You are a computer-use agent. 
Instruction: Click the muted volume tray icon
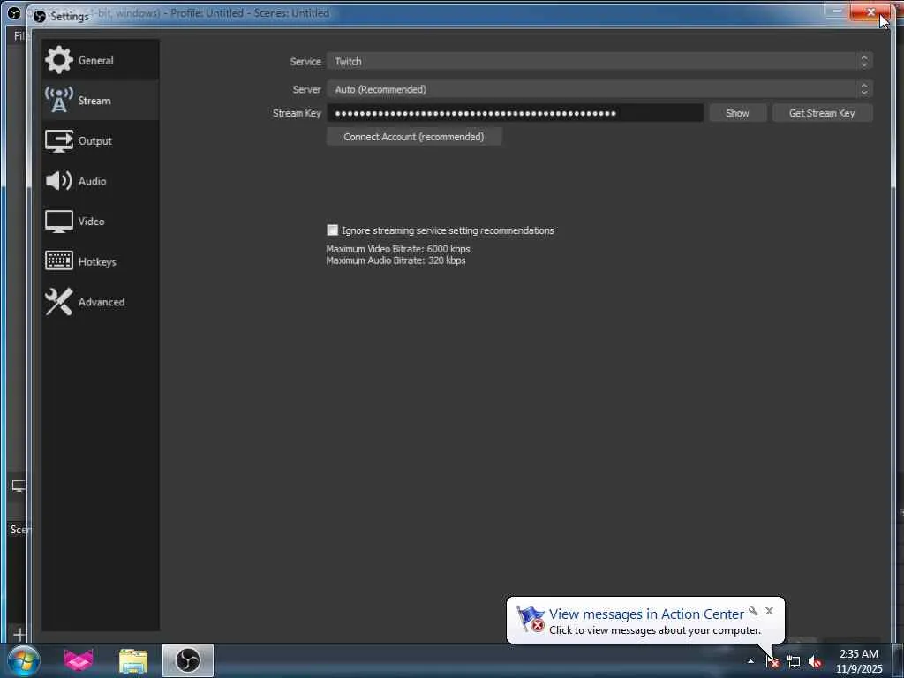(815, 662)
